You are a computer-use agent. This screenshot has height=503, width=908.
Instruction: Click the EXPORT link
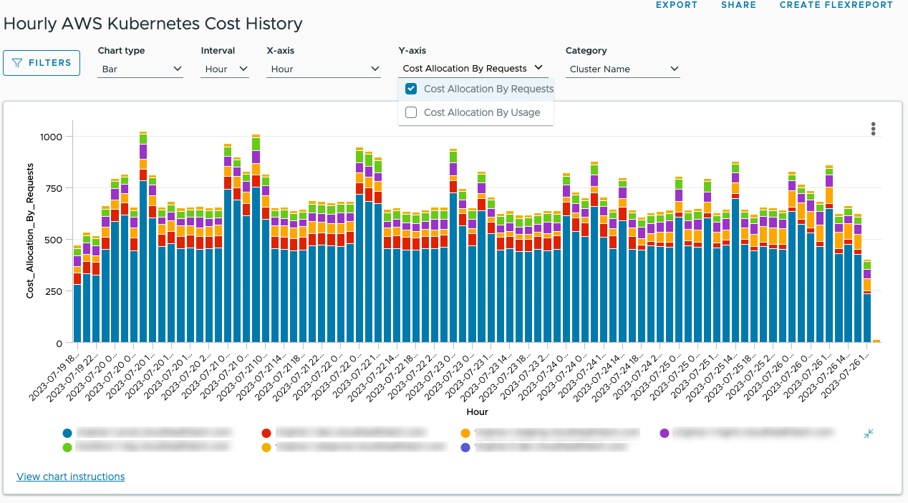[x=677, y=5]
